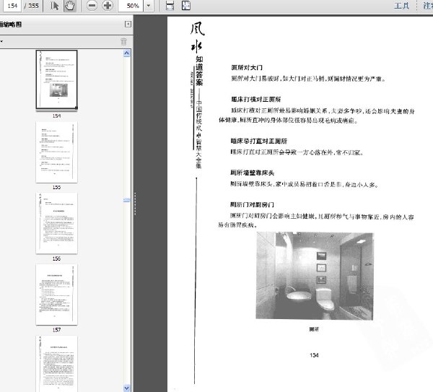Click heading 睡床打横对正厕所
433x392 pixels.
(x=256, y=99)
